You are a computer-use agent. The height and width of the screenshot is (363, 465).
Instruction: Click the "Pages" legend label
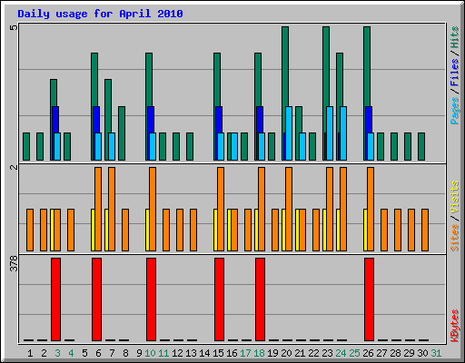point(455,111)
